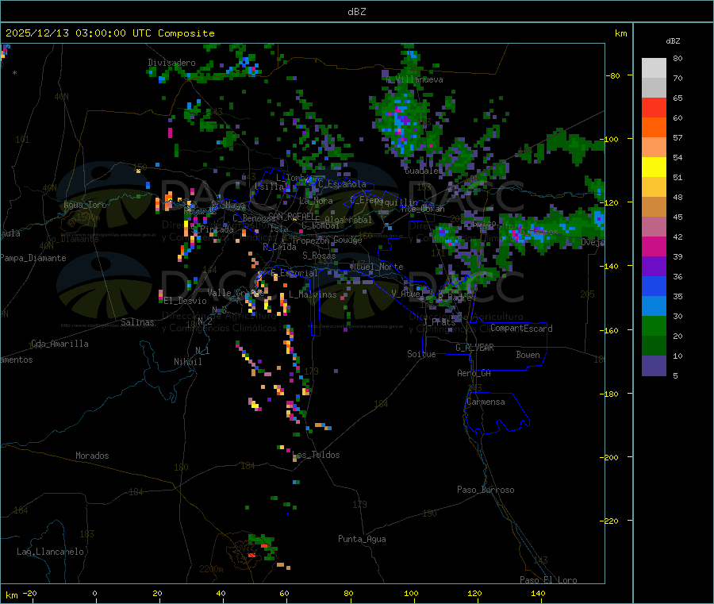Click the -200 tick on the vertical axis
The height and width of the screenshot is (604, 714).
[x=611, y=457]
